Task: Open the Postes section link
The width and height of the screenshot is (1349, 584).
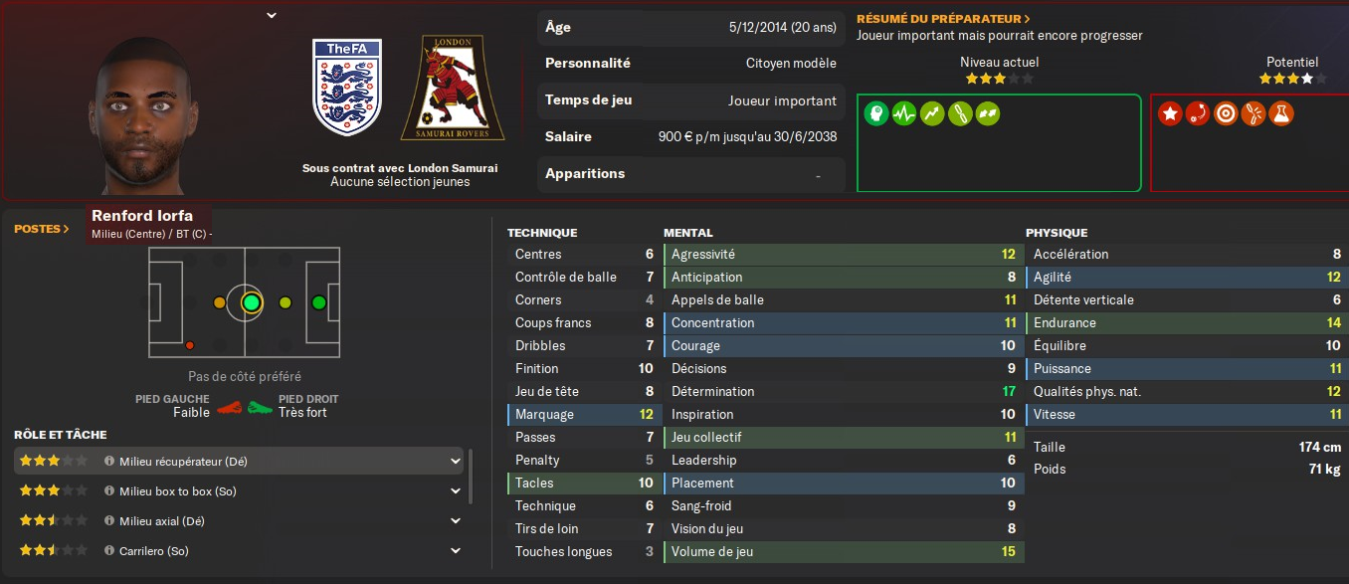Action: click(42, 229)
